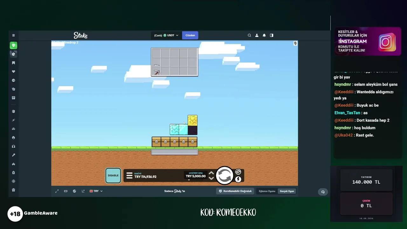The image size is (407, 229).
Task: Click the live support headset button
Action: 323,192
